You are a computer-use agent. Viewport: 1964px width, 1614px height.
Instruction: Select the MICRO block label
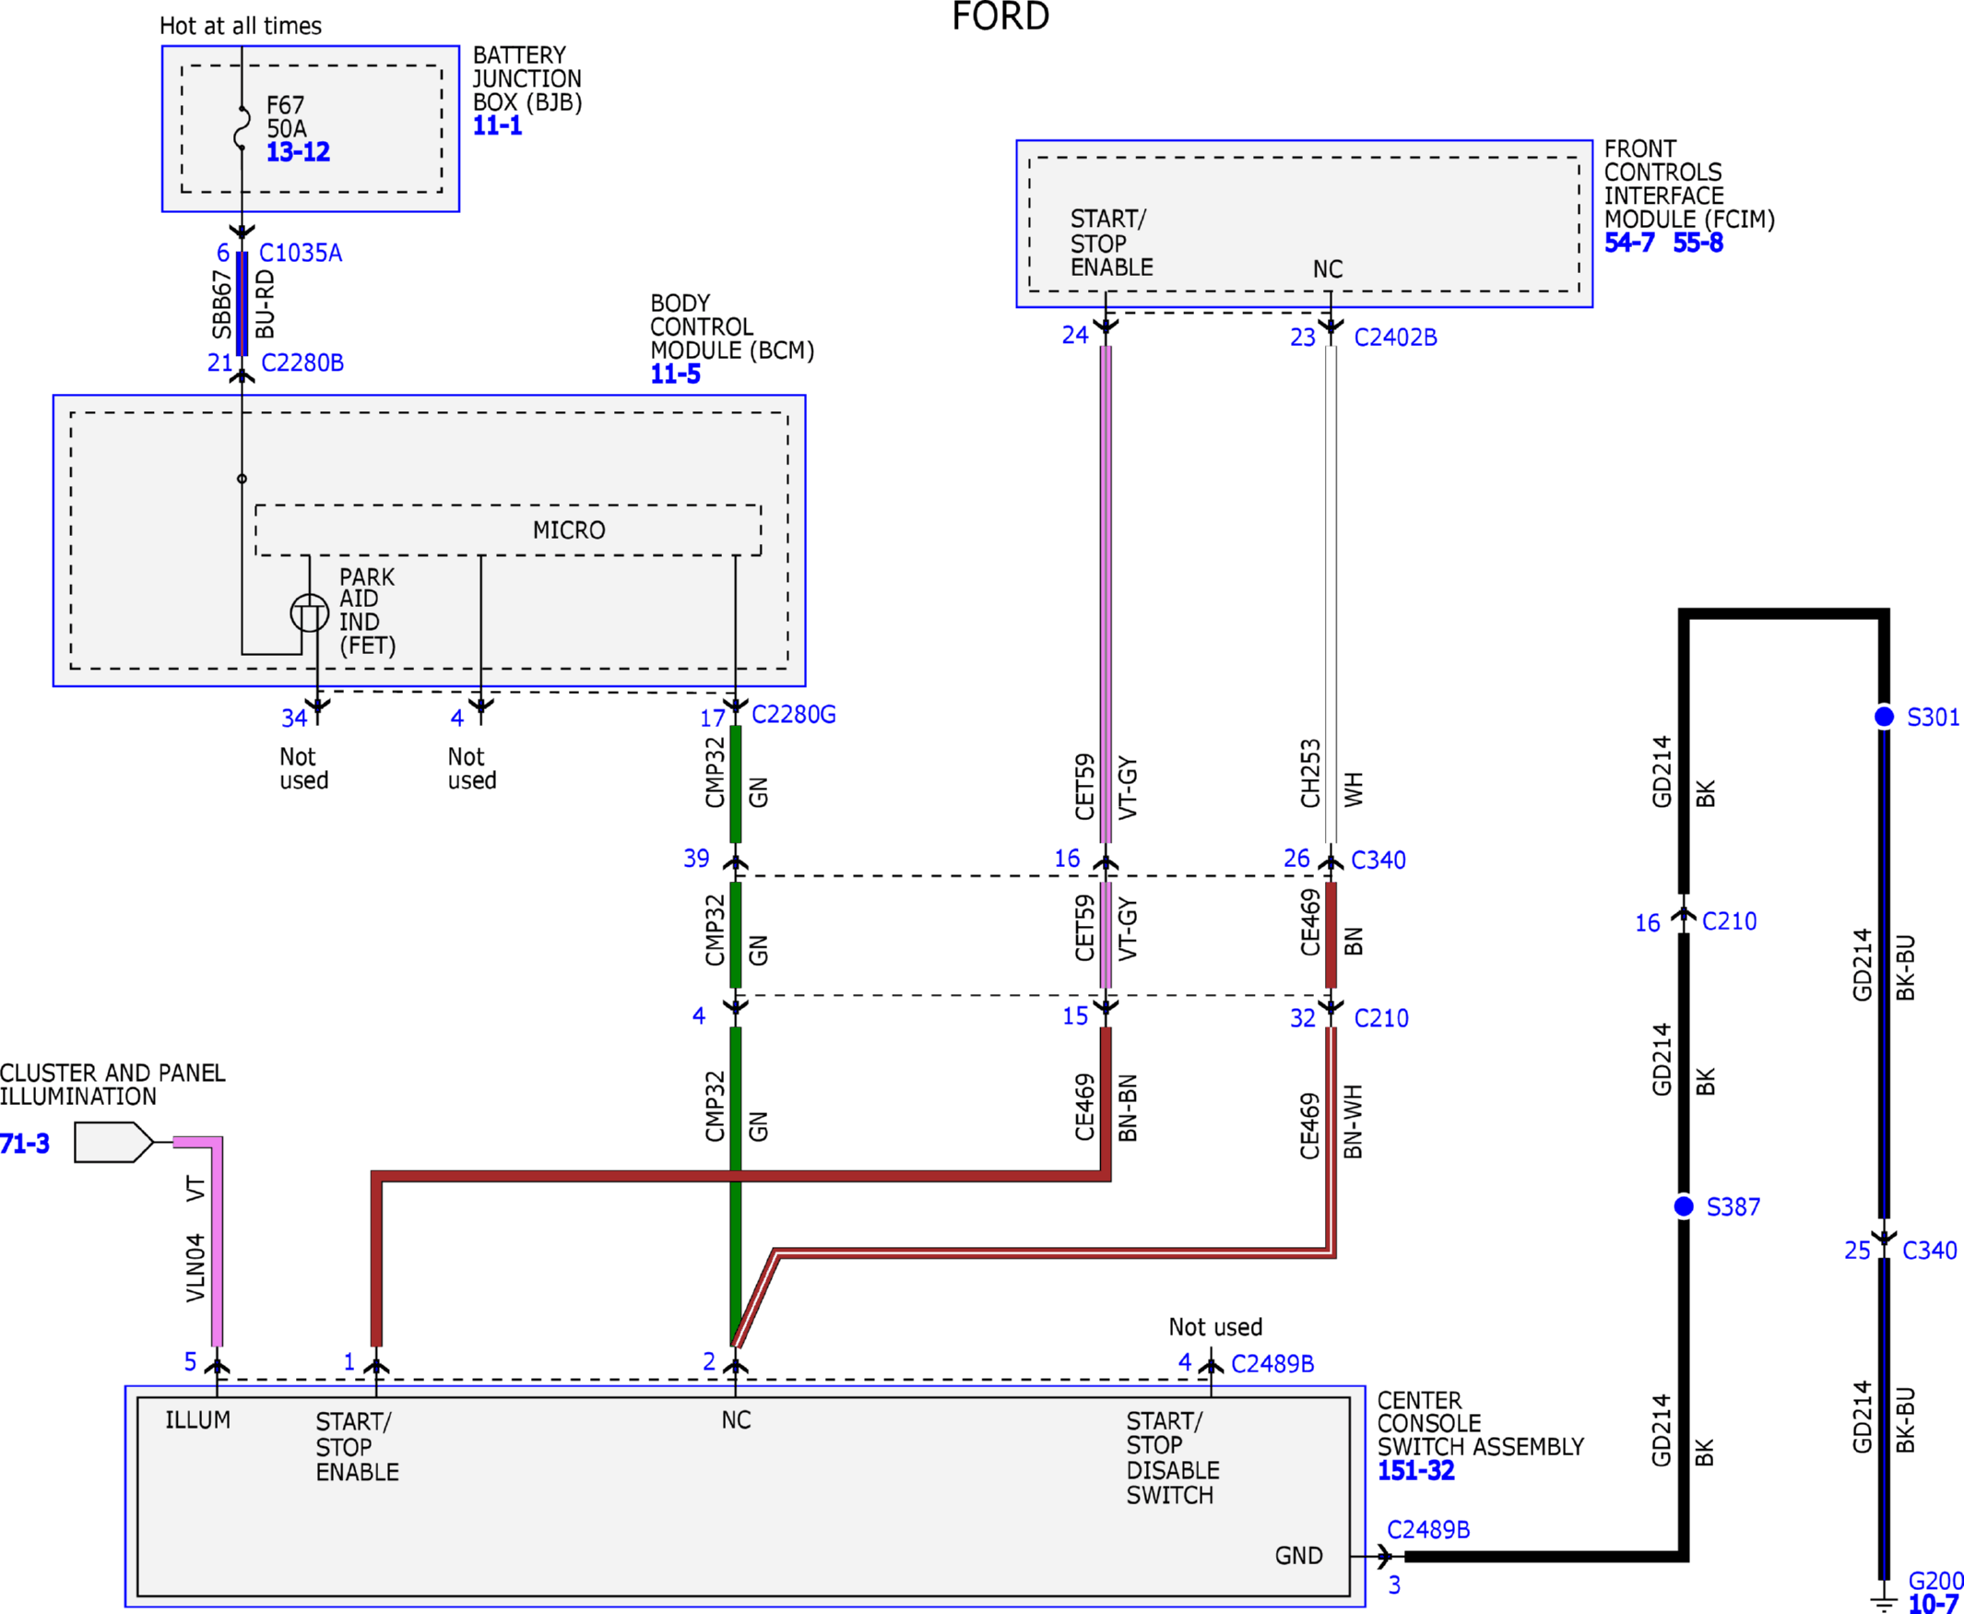[569, 530]
